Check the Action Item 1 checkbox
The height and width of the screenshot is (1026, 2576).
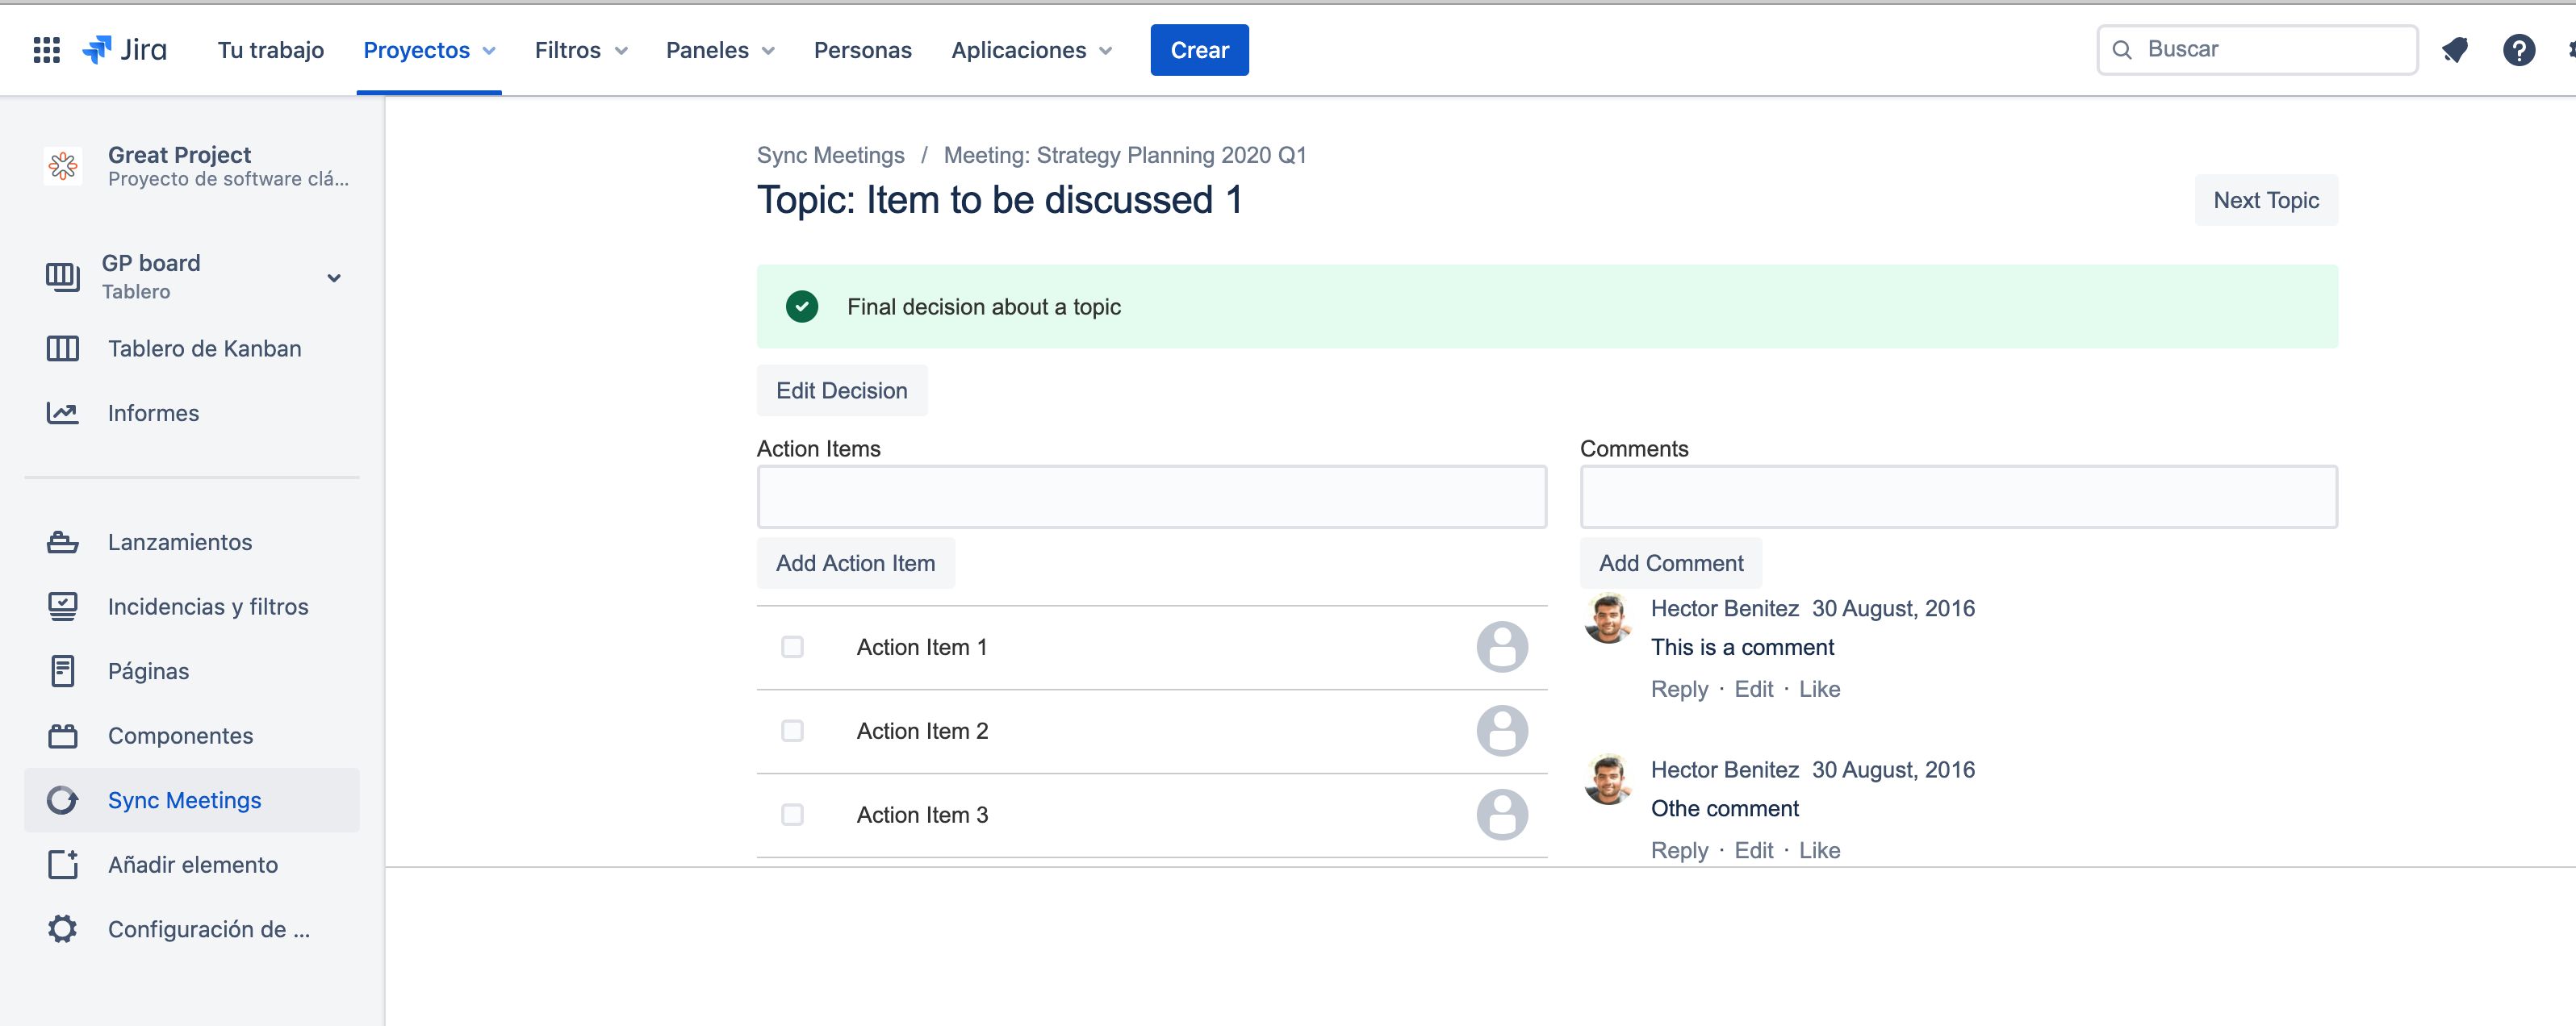coord(792,648)
